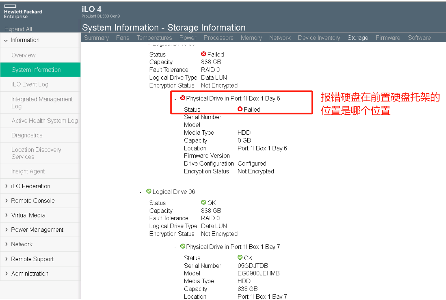Go to the Temperatures tab
446x300 pixels.
pyautogui.click(x=154, y=38)
